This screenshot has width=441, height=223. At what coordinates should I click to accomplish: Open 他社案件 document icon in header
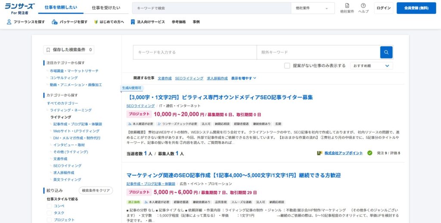[347, 6]
